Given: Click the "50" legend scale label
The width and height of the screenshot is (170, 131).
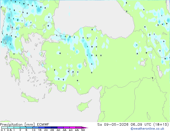Looking at the screenshot, I should (83, 130).
